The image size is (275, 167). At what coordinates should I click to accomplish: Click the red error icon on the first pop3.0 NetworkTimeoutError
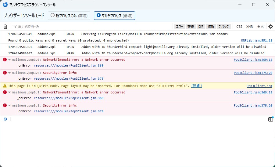click(x=5, y=60)
